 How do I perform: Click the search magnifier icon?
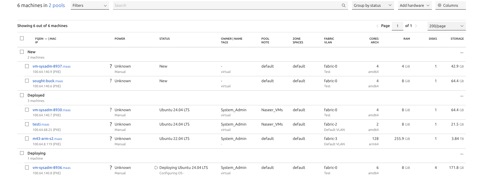pyautogui.click(x=343, y=5)
